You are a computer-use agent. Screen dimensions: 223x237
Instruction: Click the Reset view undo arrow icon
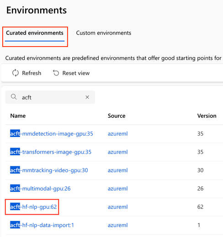[56, 73]
